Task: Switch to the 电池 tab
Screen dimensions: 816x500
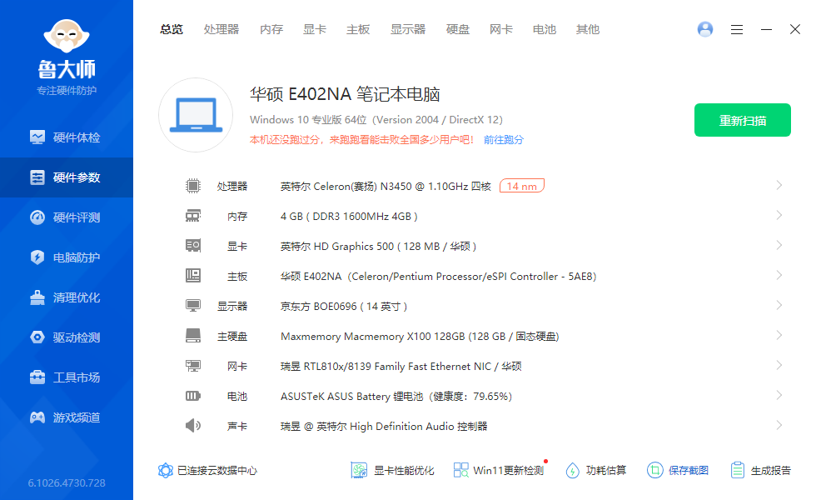Action: pos(545,30)
